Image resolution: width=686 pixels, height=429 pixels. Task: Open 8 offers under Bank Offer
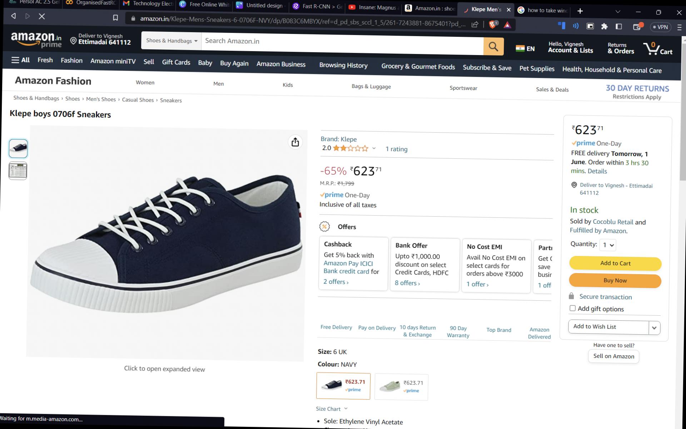[407, 283]
